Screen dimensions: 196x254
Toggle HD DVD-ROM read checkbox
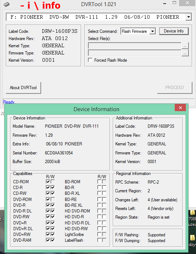tap(99, 211)
